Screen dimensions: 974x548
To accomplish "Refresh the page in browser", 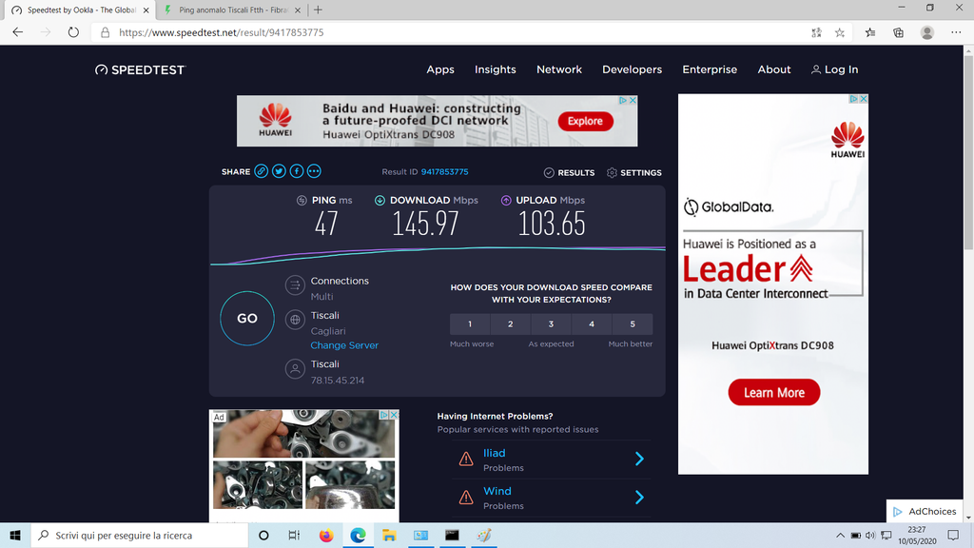I will tap(73, 31).
